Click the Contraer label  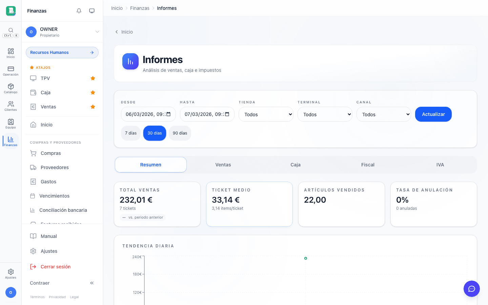[x=40, y=283]
